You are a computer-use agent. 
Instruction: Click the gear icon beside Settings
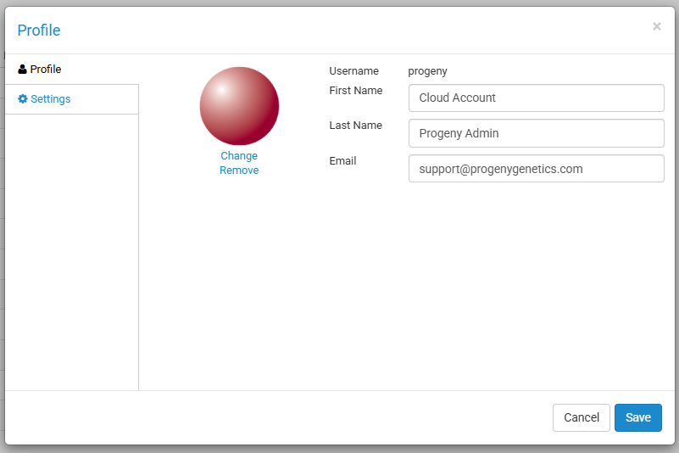pyautogui.click(x=23, y=99)
